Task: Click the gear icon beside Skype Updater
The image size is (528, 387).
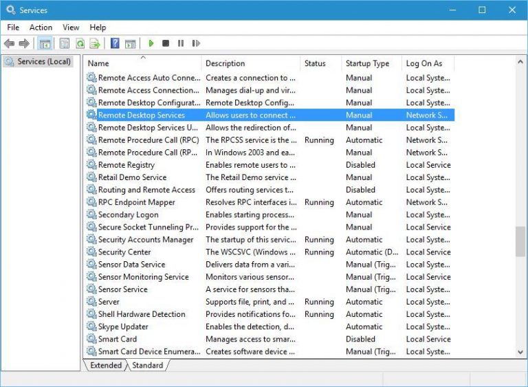Action: point(91,326)
